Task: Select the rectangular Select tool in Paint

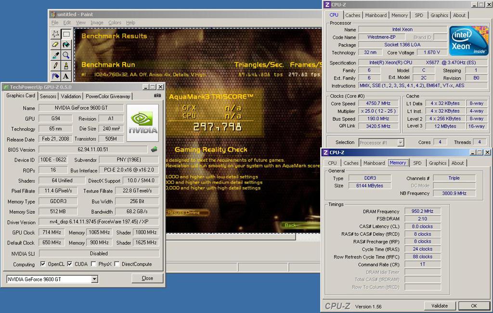Action: pyautogui.click(x=66, y=34)
